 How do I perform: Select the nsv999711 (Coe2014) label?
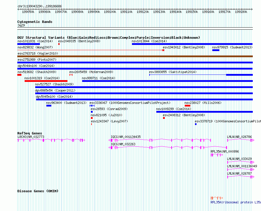[x=99, y=78]
